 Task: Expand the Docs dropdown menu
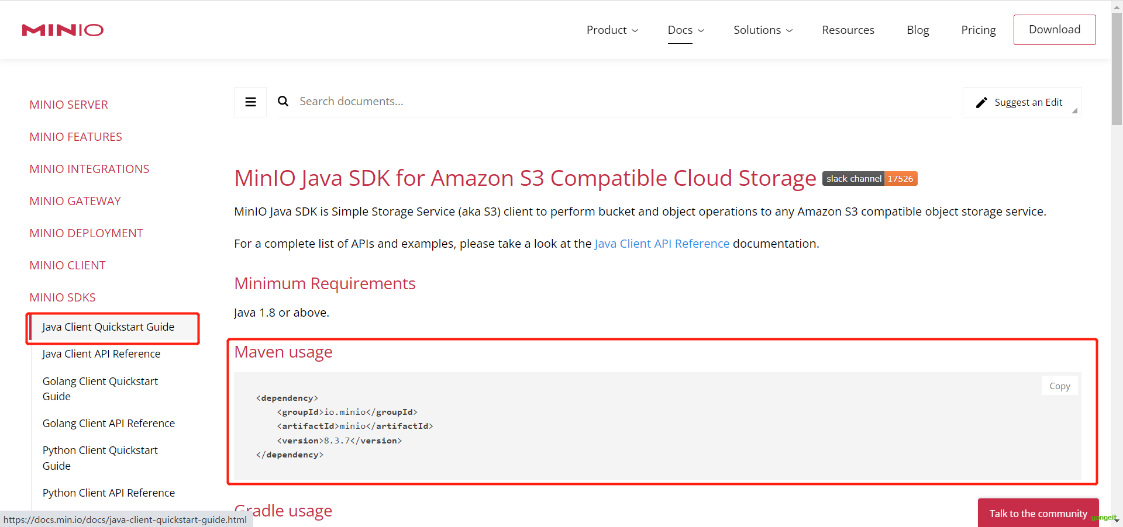click(685, 30)
